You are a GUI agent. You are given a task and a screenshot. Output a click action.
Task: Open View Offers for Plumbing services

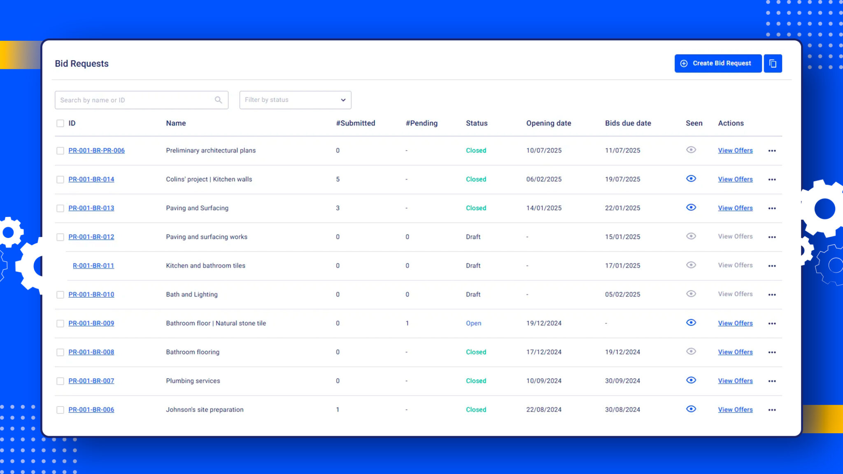coord(735,381)
